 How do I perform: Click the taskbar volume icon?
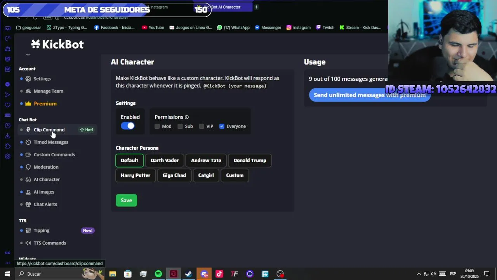[x=433, y=274]
